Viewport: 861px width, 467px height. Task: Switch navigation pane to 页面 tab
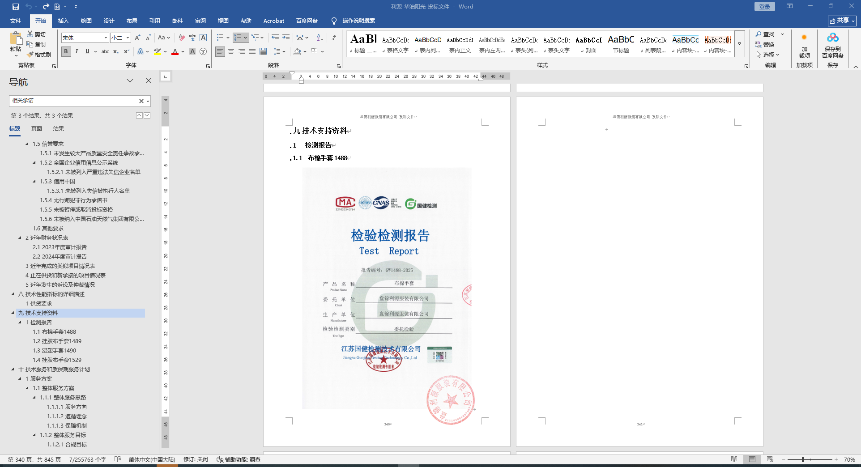click(37, 129)
